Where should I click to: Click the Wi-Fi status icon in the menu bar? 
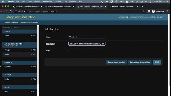[132, 2]
